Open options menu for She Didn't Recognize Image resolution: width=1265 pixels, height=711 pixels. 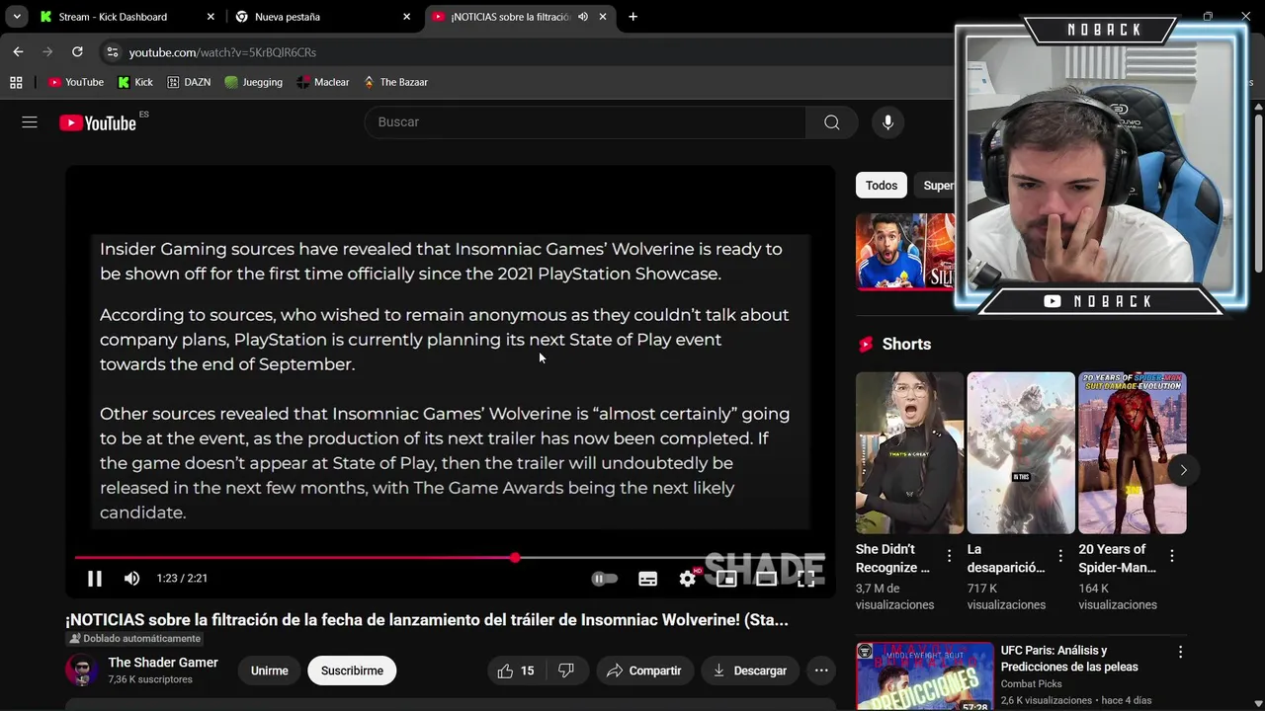tap(950, 556)
